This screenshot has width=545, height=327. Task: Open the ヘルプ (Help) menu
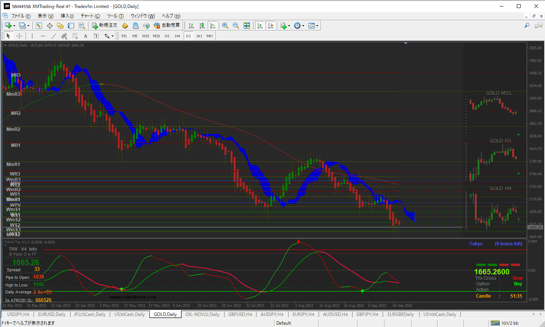point(171,16)
